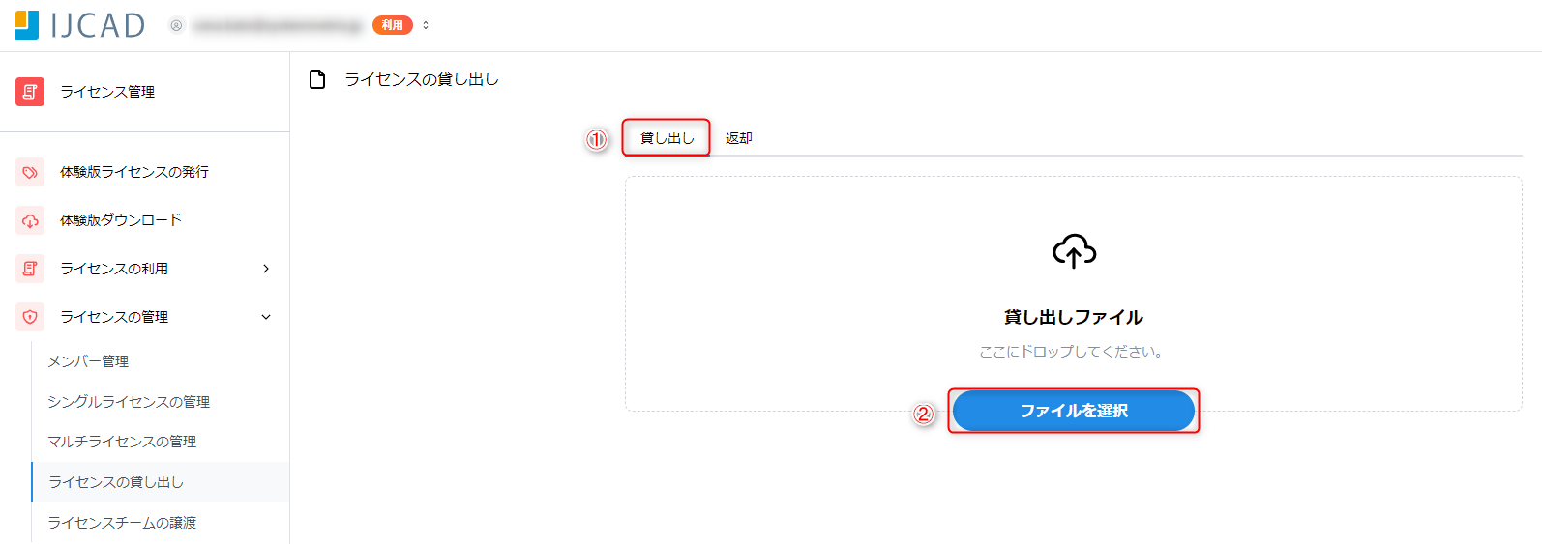Click the 体験版ライセンスの発行 tag icon

30,172
